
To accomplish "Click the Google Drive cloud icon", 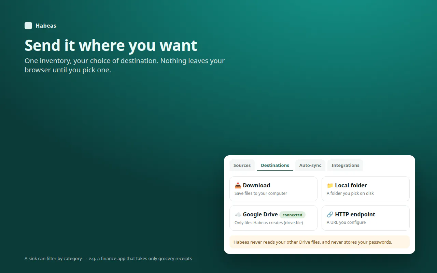I will tap(238, 215).
